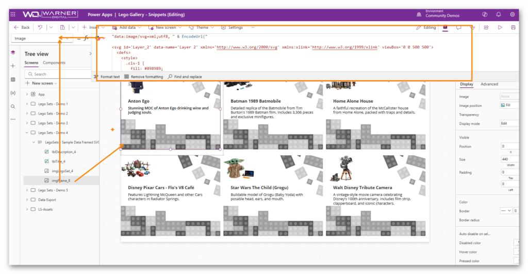This screenshot has width=528, height=274.
Task: Undo the last action
Action: pyautogui.click(x=40, y=28)
